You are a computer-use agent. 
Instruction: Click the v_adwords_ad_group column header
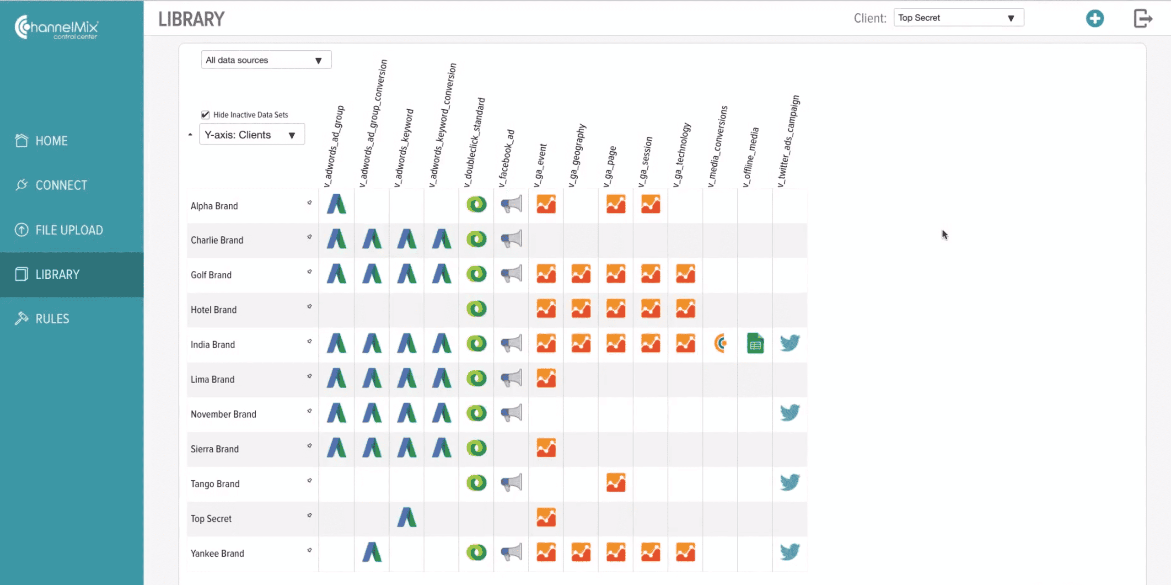click(x=333, y=146)
